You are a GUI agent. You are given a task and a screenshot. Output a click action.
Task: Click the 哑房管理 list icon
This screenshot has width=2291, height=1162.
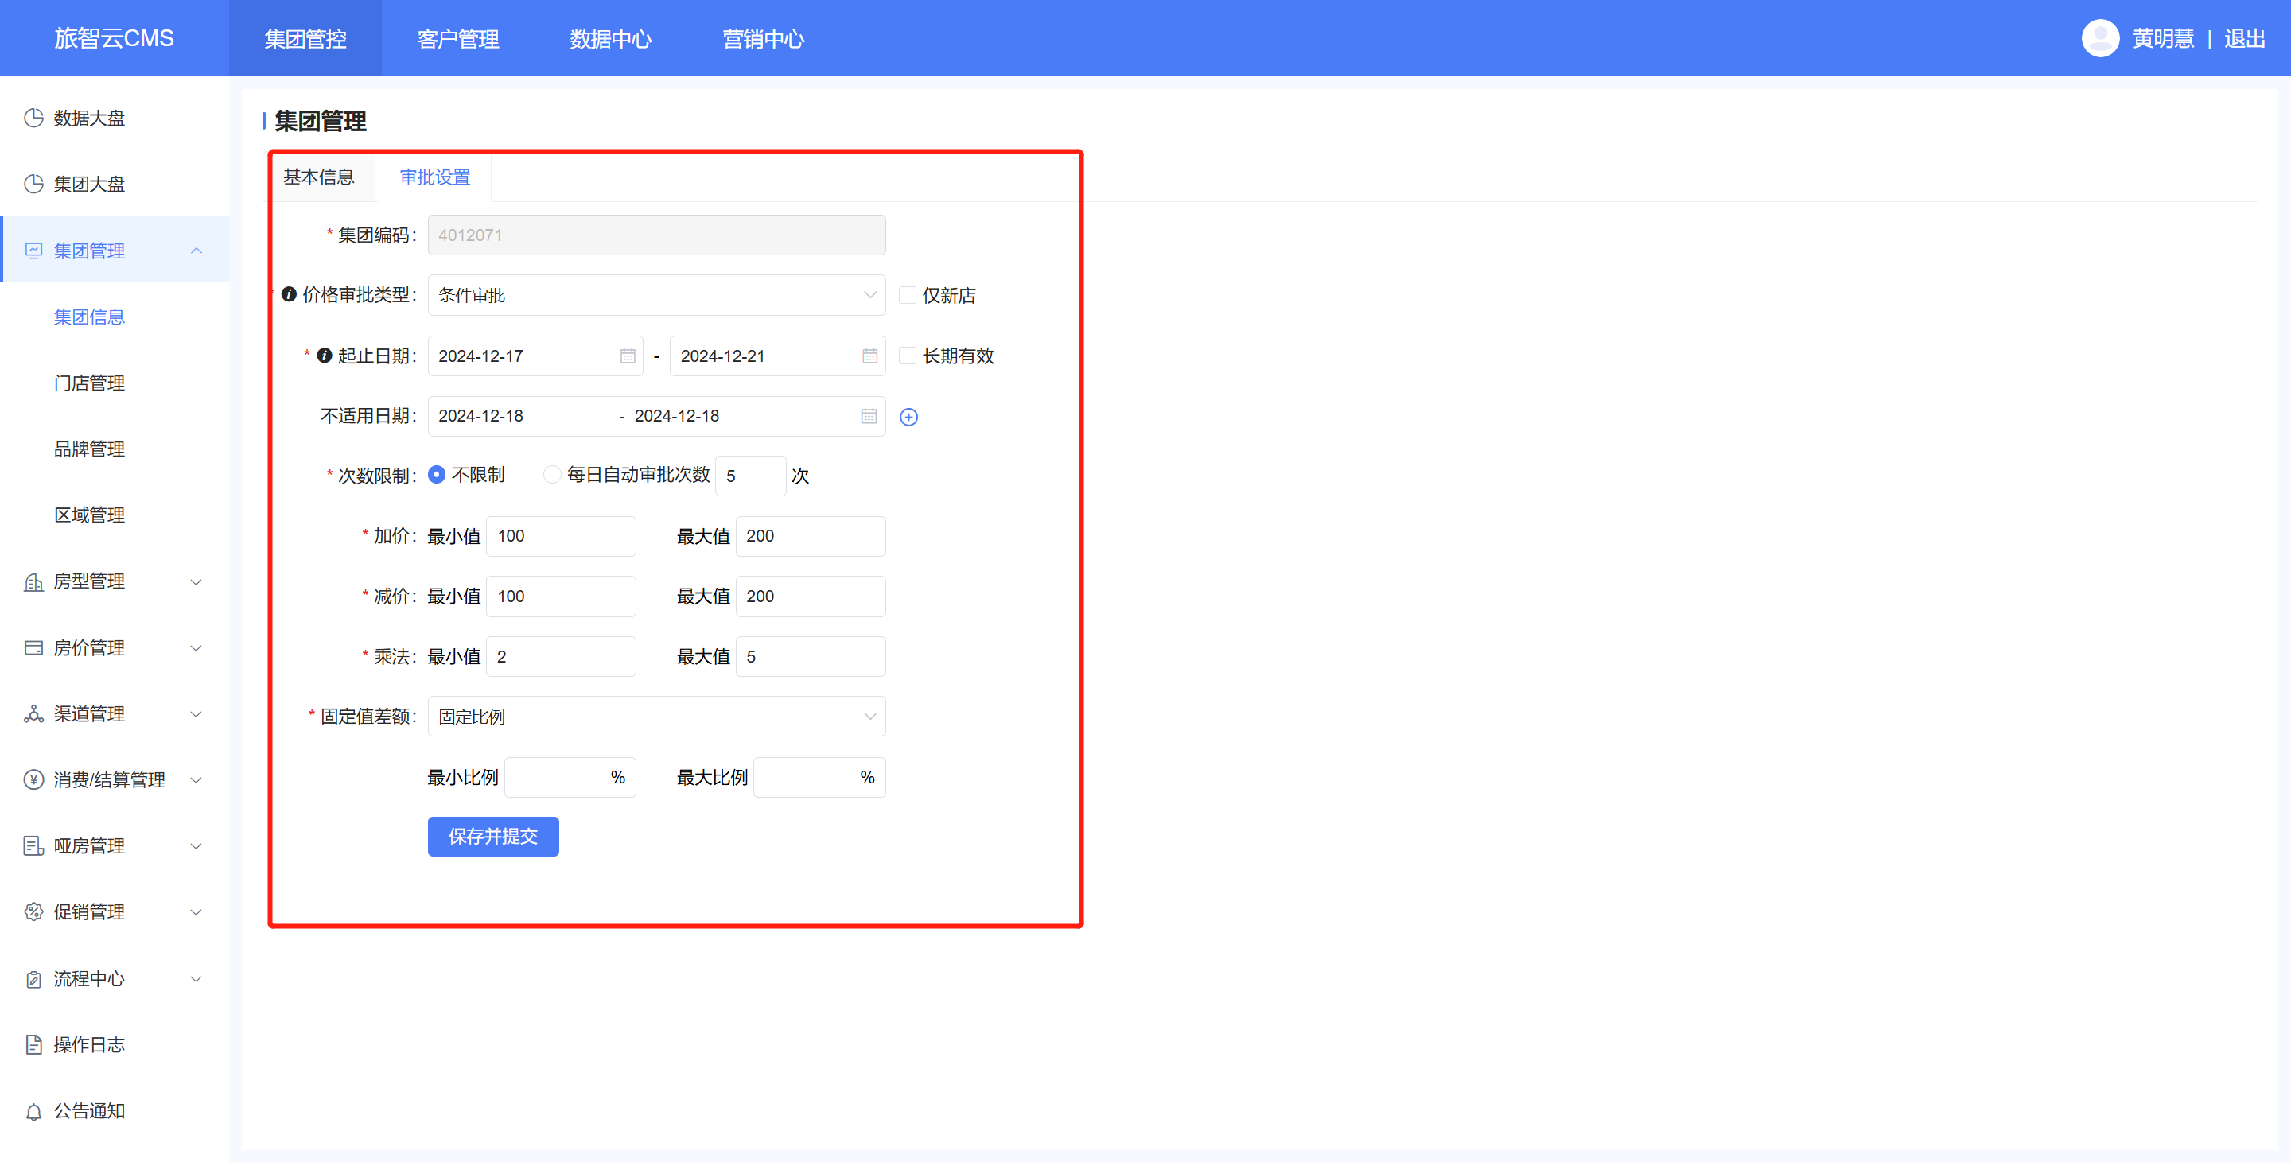click(x=33, y=846)
